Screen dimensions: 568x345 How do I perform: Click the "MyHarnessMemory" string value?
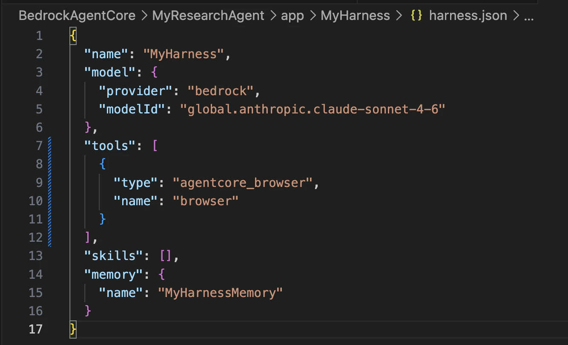coord(220,292)
